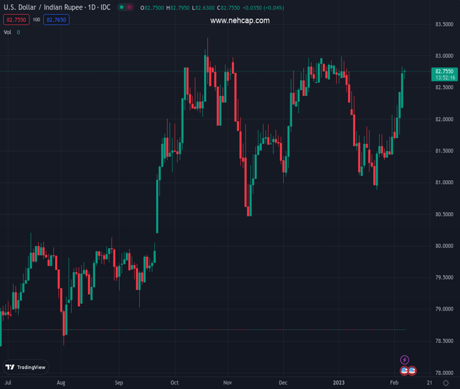
Task: Click the red sell price 82.7550 button
Action: pyautogui.click(x=16, y=20)
